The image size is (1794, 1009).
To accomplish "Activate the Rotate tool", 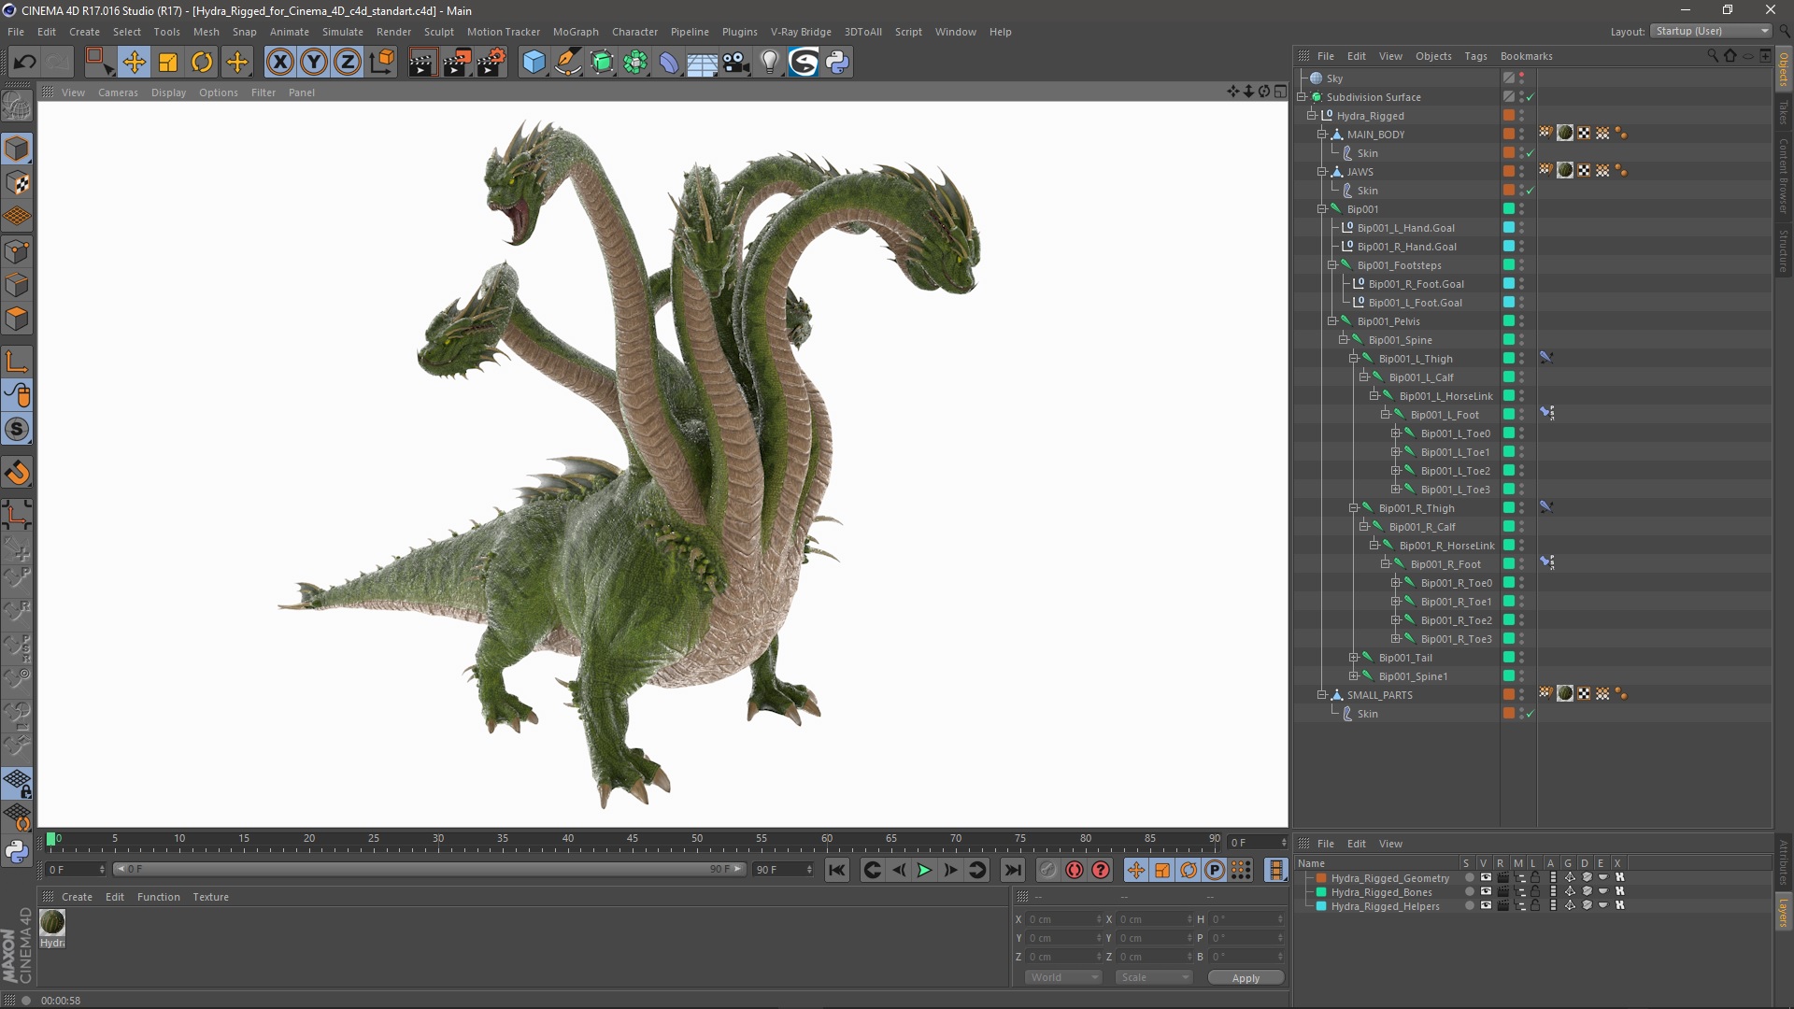I will point(202,63).
